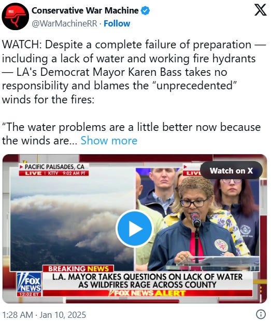The height and width of the screenshot is (321, 271).
Task: Click the Pacific Palisades, CA location label
Action: click(x=54, y=167)
